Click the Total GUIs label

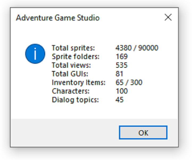(70, 74)
